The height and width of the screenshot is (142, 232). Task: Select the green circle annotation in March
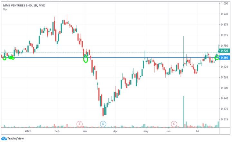tap(86, 58)
